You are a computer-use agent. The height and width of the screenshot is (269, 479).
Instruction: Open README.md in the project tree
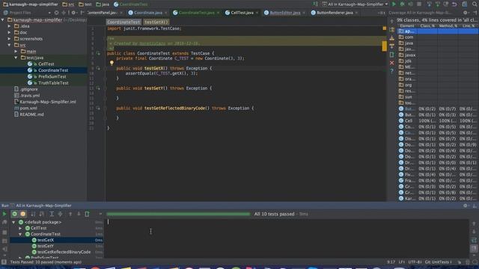pos(31,114)
